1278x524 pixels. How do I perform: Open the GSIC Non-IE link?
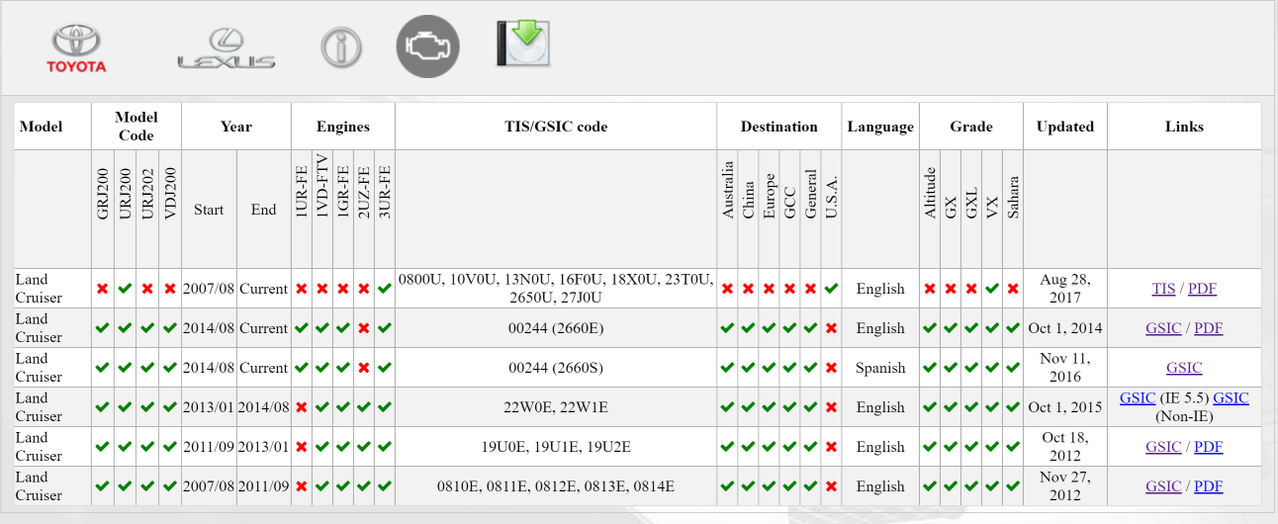coord(1231,397)
